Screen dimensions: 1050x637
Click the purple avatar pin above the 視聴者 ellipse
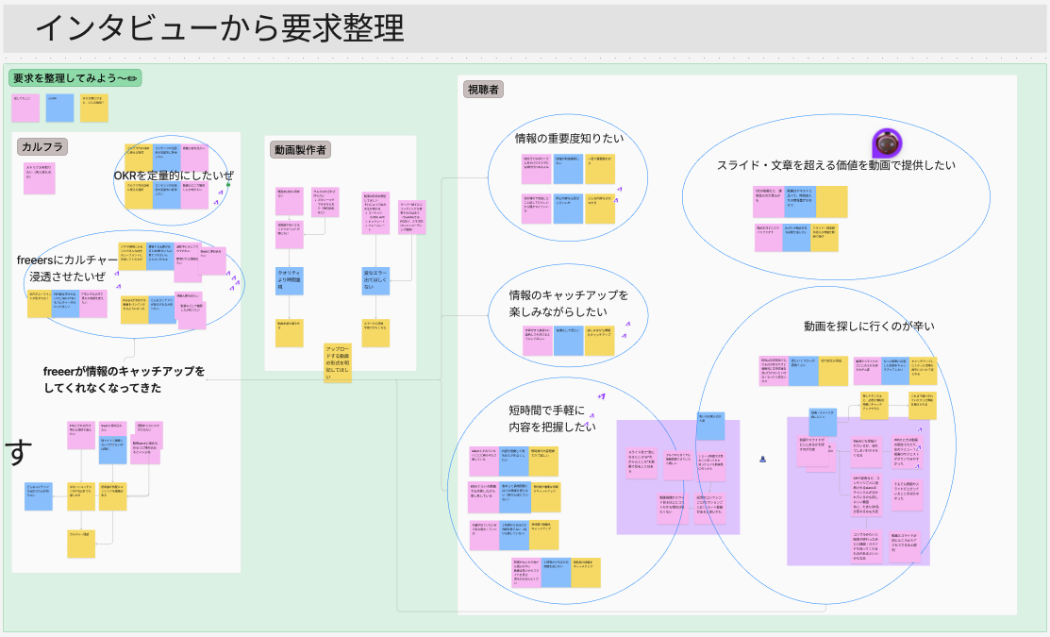[888, 144]
